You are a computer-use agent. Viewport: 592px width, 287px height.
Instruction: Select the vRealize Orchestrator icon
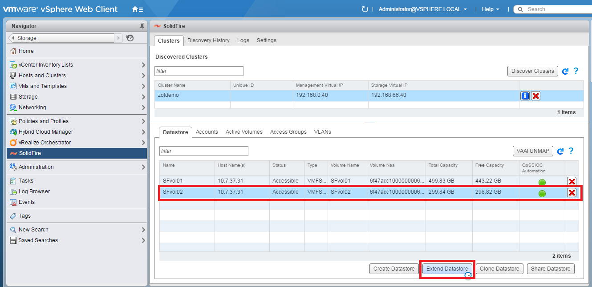coord(13,143)
